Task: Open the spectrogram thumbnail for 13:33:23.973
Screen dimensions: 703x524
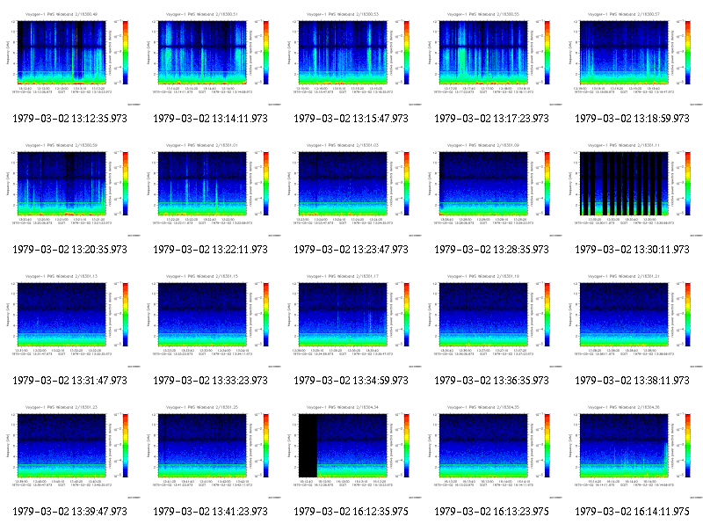Action: pyautogui.click(x=211, y=320)
